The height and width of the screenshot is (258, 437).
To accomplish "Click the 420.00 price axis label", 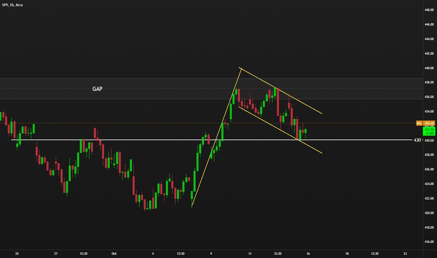I will coord(429,213).
